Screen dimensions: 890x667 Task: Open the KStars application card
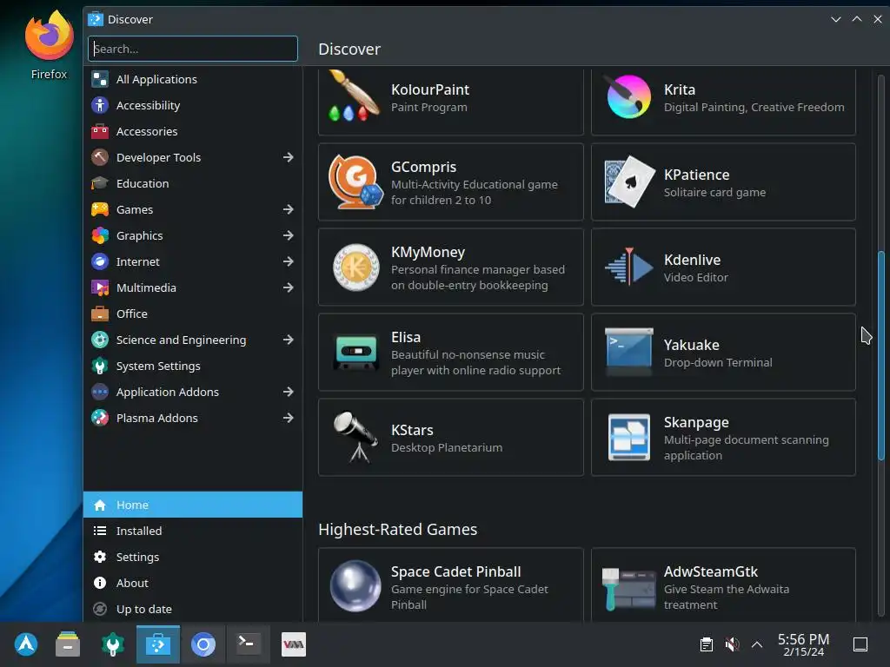click(x=451, y=438)
